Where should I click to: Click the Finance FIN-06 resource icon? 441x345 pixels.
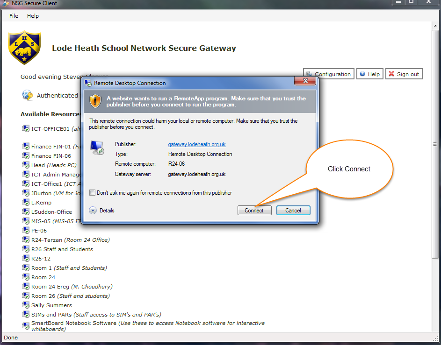26,156
